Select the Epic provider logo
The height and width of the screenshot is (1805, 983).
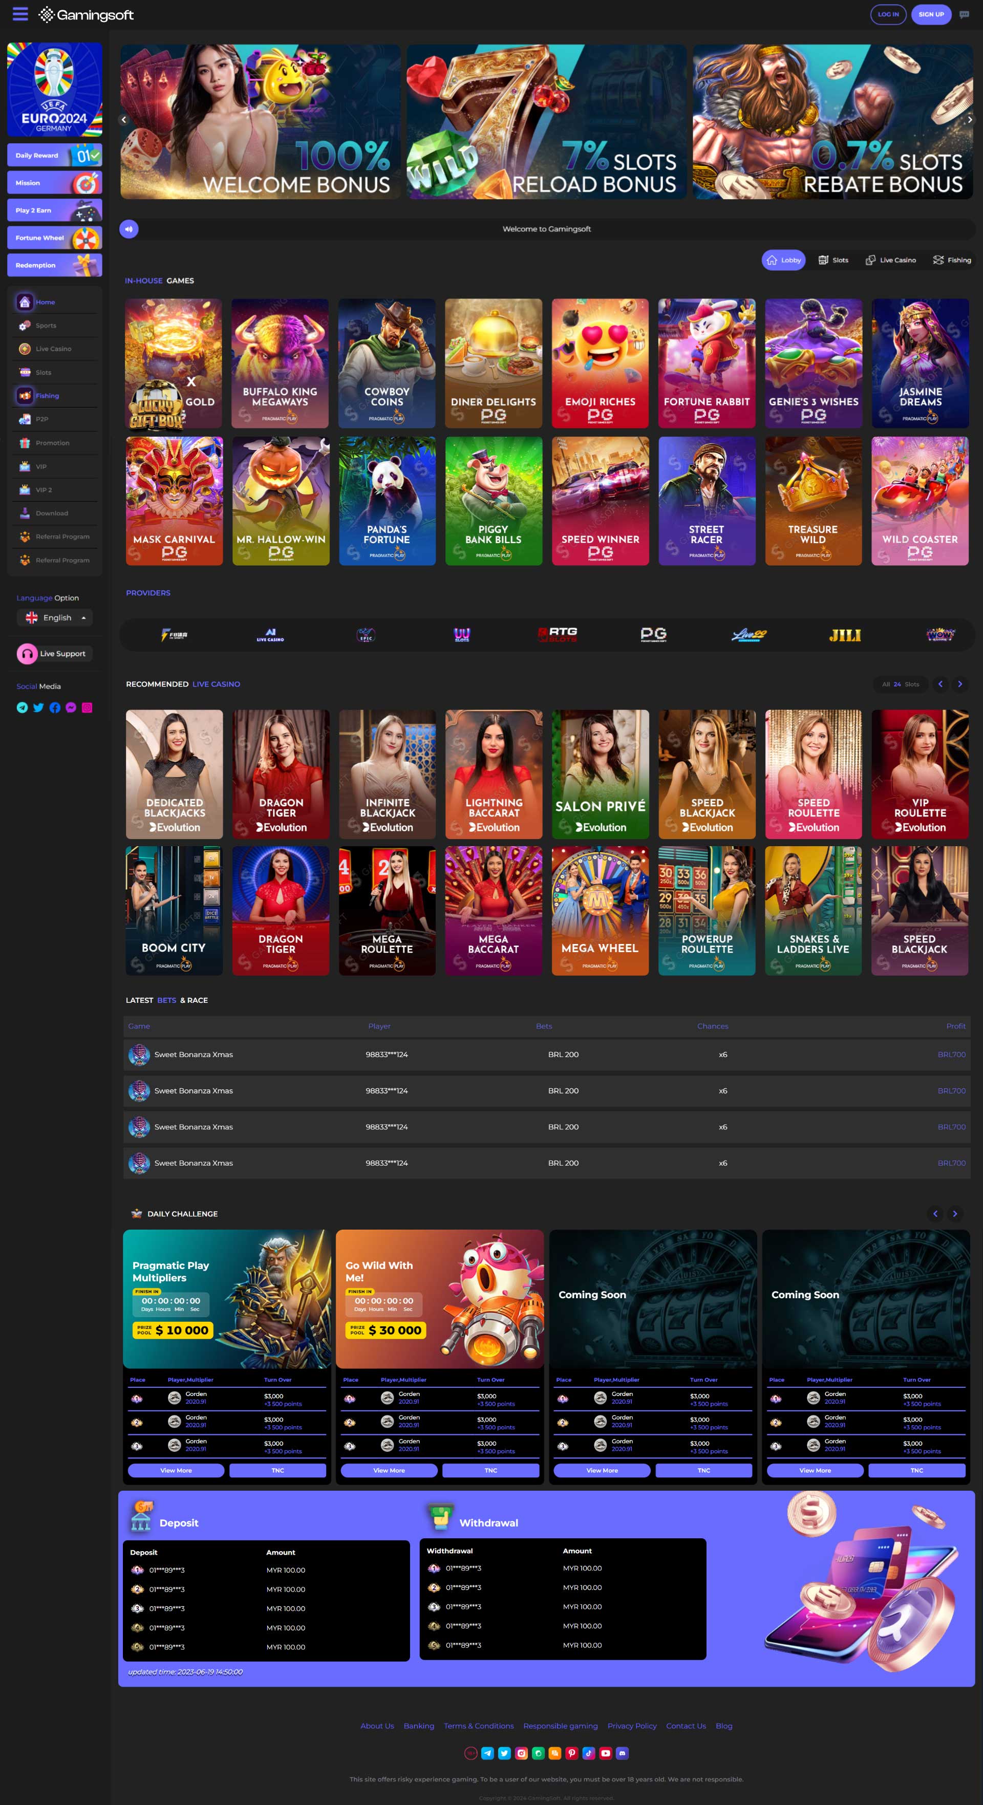[366, 635]
